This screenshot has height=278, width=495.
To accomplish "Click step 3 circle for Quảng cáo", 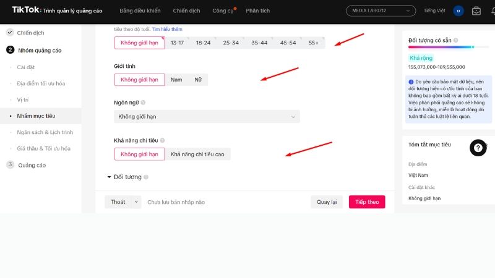I will click(x=10, y=164).
